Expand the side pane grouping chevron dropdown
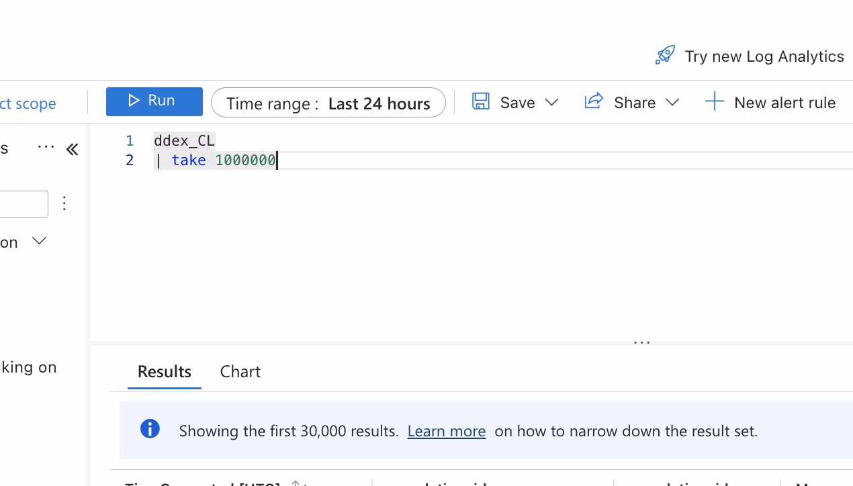Screen dimensions: 853x486 click(40, 241)
